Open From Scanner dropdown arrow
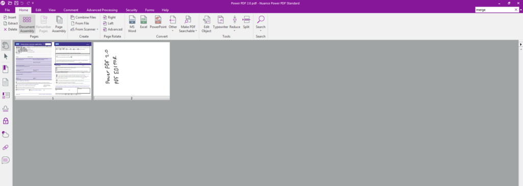Image resolution: width=523 pixels, height=186 pixels. point(98,29)
